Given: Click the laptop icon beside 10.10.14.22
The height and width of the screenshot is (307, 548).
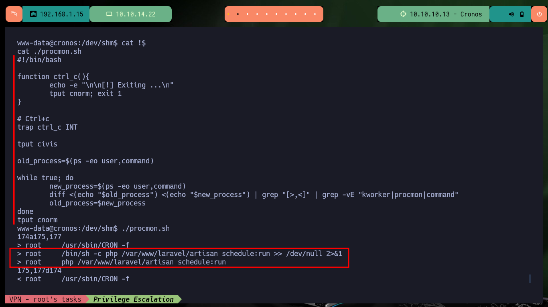Looking at the screenshot, I should pyautogui.click(x=109, y=14).
